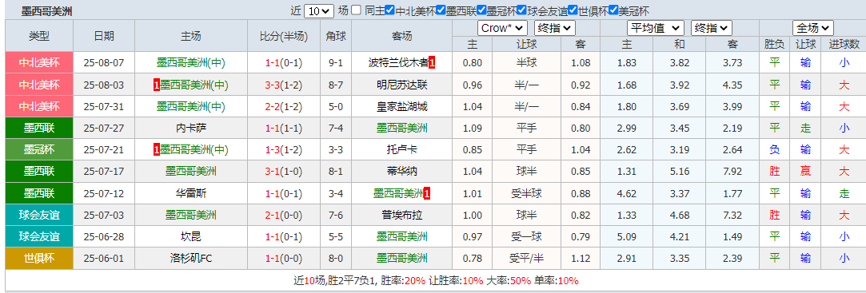Screen dimensions: 866x293
Task: Click the 主场 column header
Action: pos(191,37)
